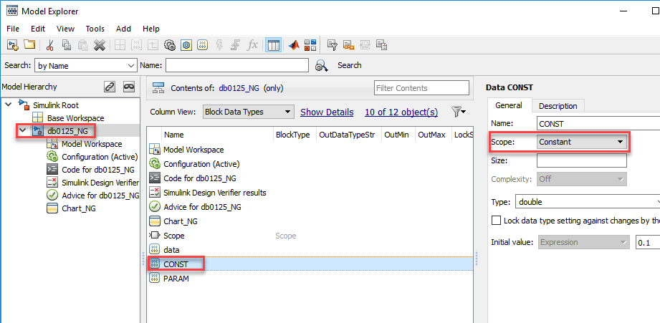Click the fx function toolbar icon

(x=252, y=45)
